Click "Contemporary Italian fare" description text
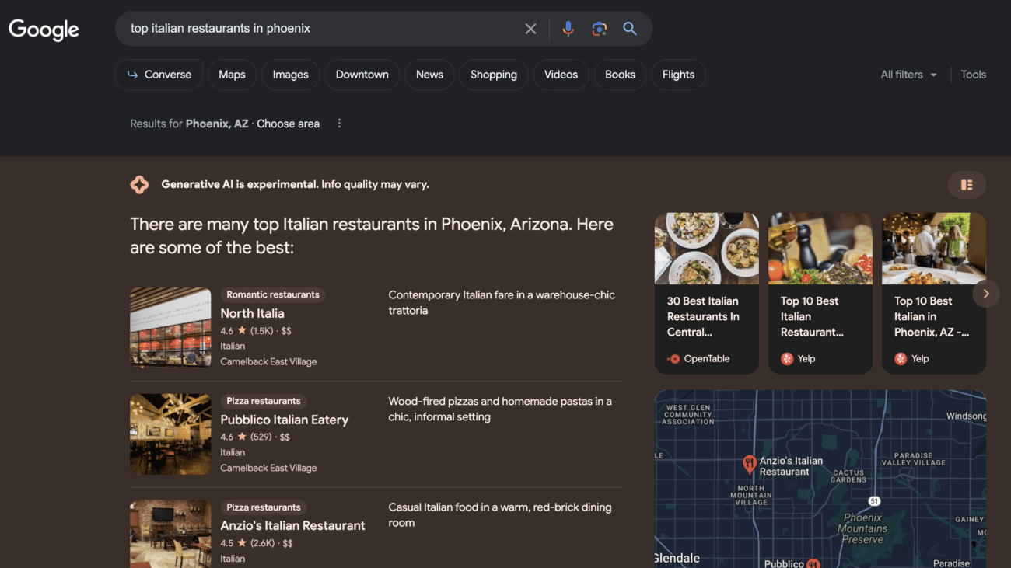The image size is (1011, 568). 502,302
